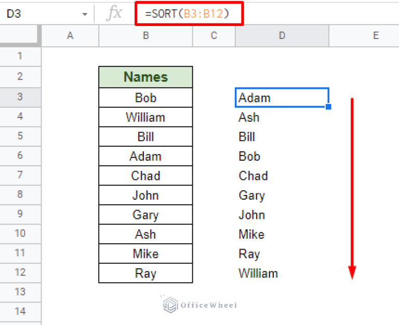Viewport: 399px width, 325px height.
Task: Select row 11 header
Action: pos(20,253)
